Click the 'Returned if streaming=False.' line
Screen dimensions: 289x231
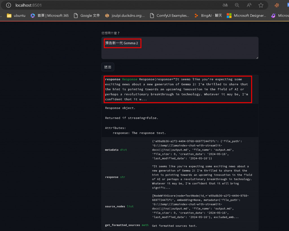132,118
